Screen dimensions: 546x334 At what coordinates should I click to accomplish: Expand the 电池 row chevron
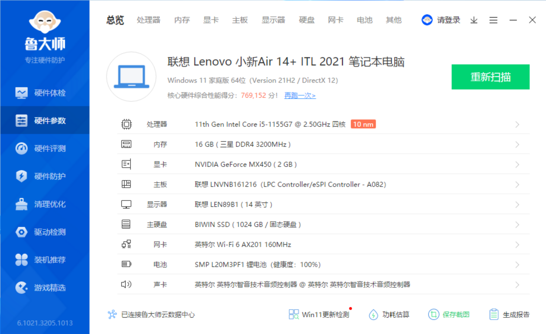point(517,265)
